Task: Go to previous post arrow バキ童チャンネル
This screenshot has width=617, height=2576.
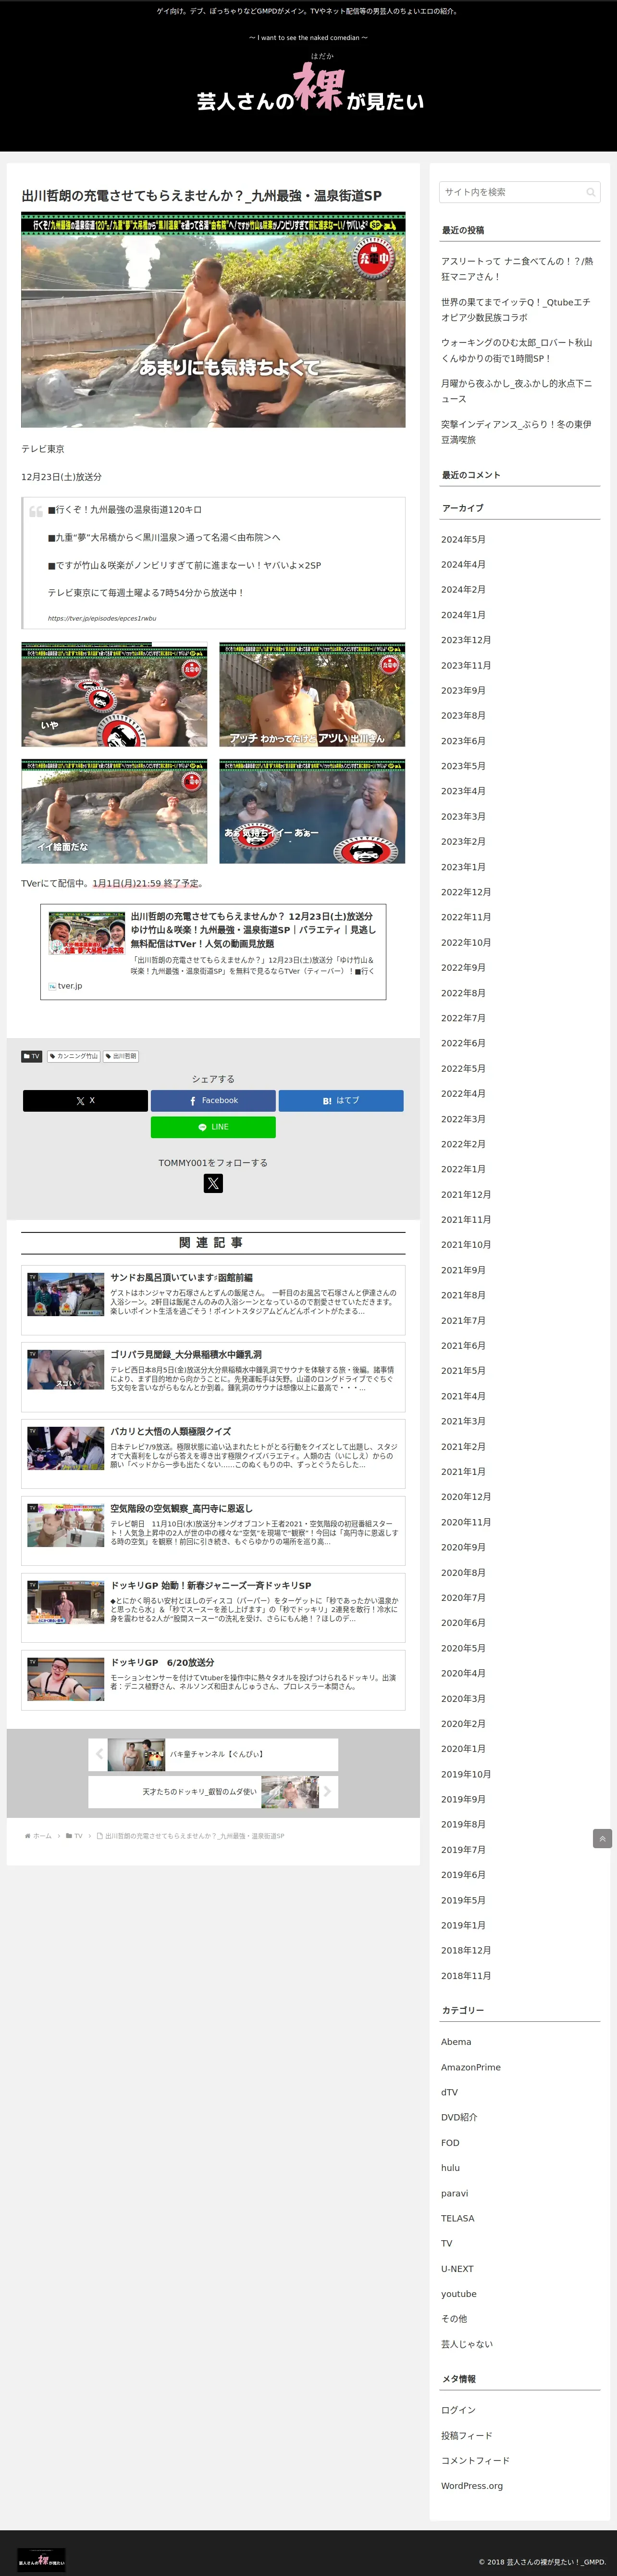Action: [99, 1755]
